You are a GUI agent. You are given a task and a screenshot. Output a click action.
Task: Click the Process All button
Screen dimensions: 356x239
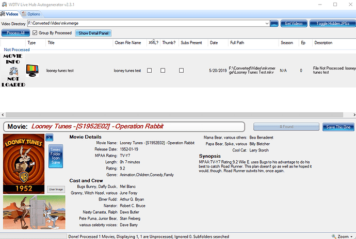15,33
